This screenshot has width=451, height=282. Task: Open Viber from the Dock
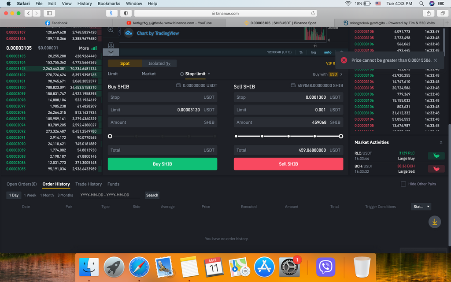325,267
